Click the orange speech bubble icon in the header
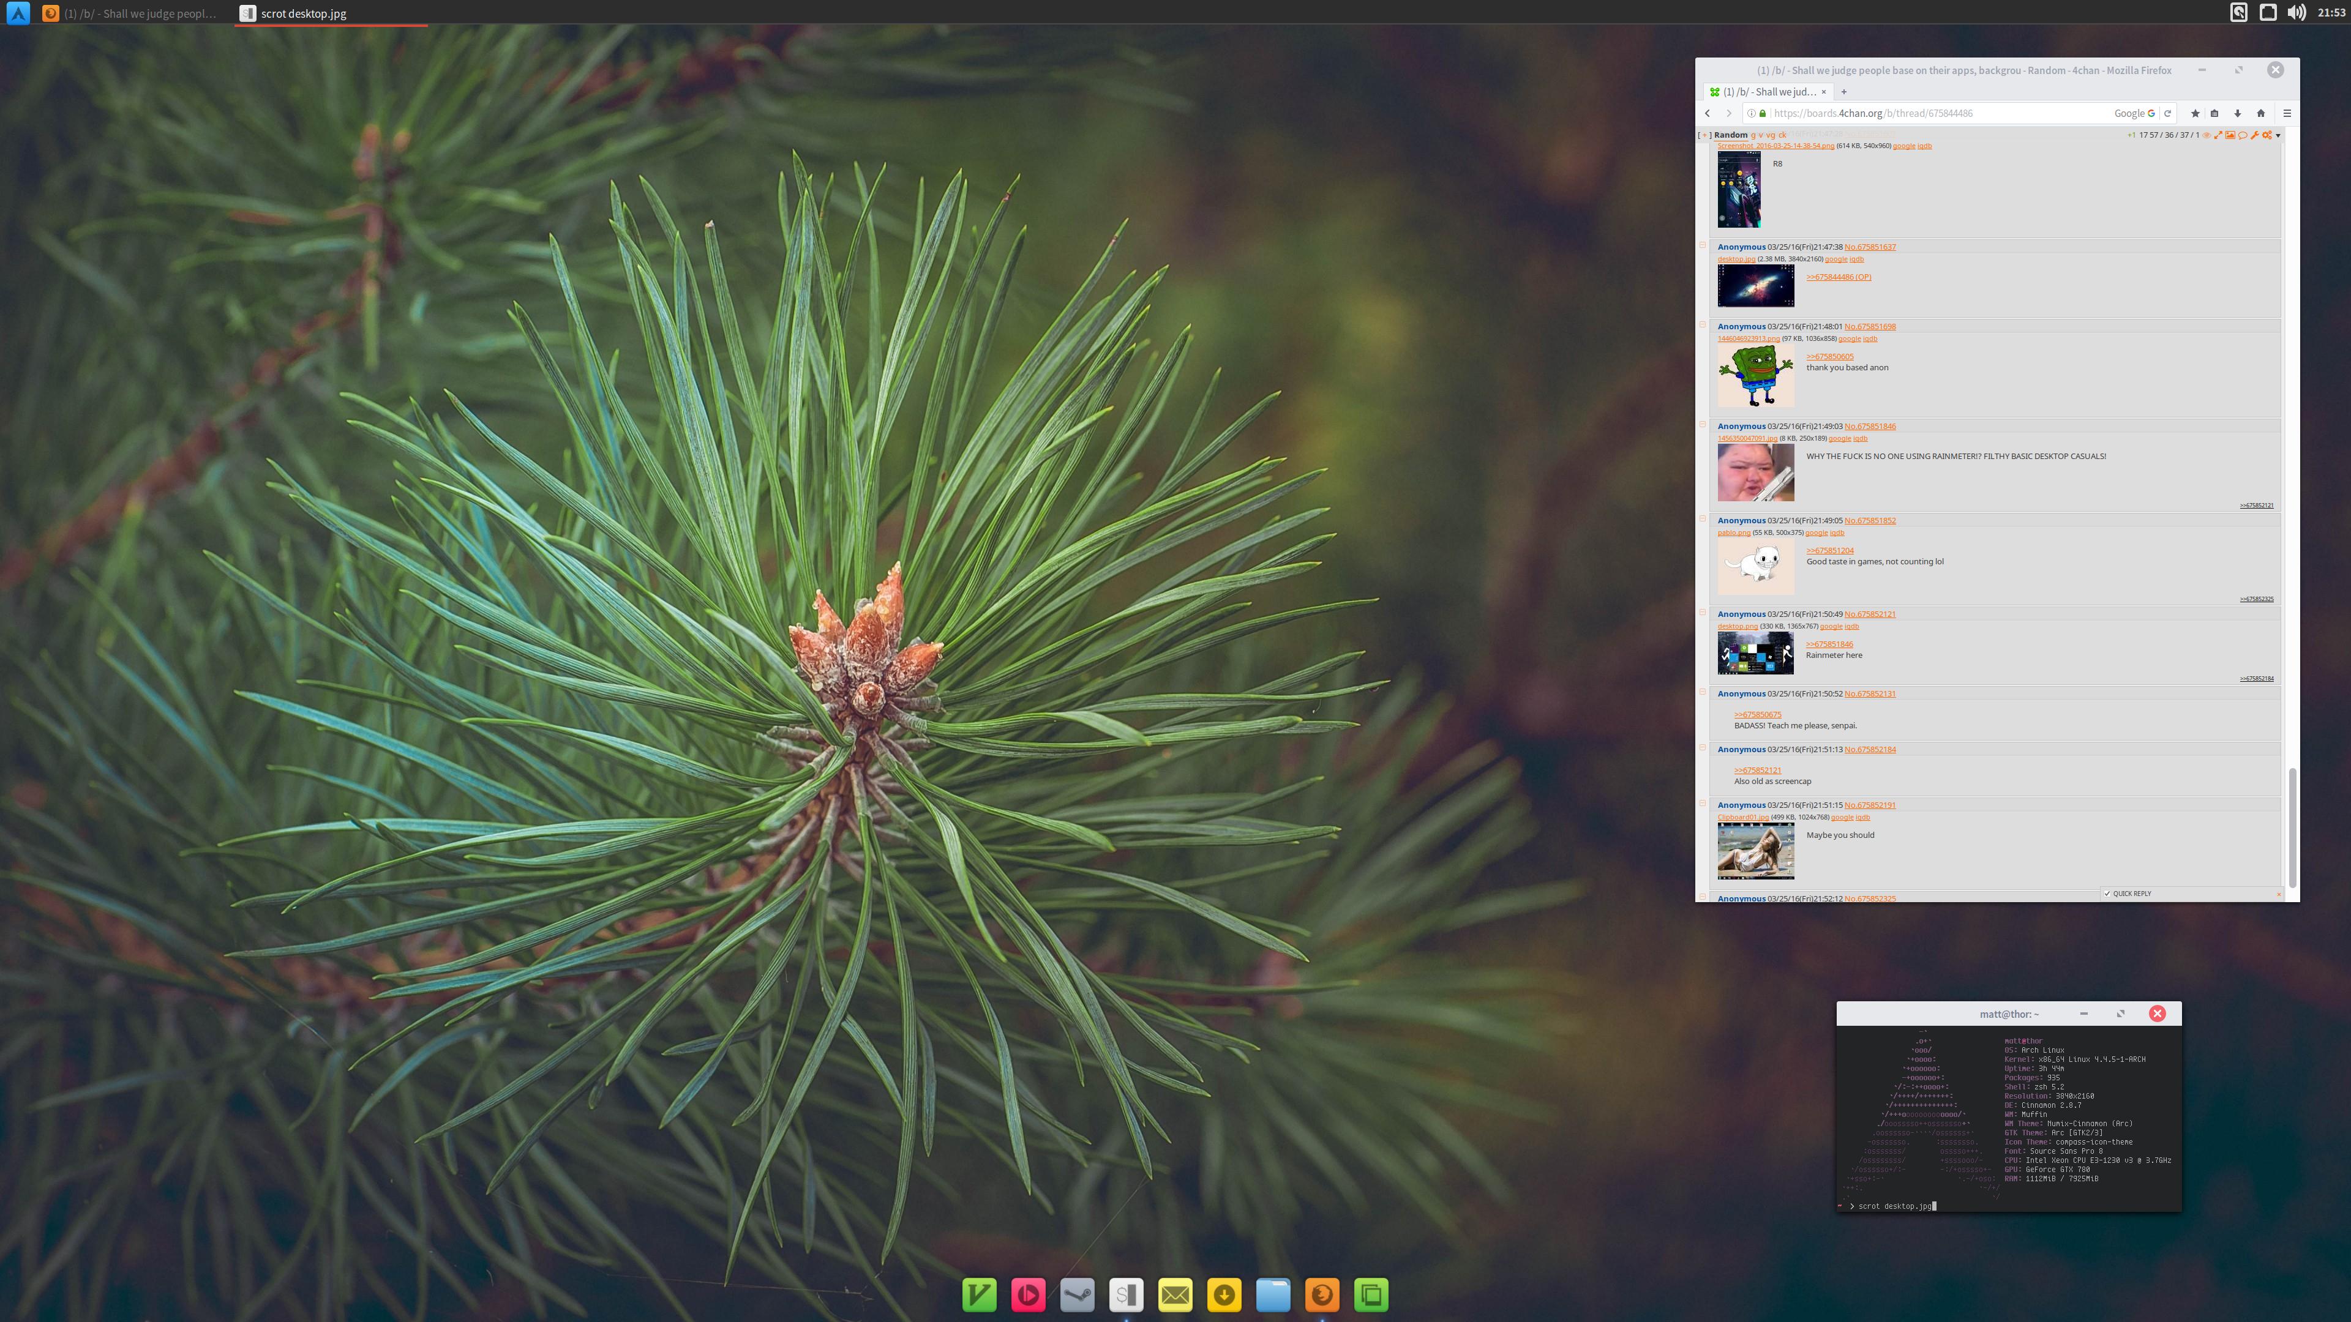Viewport: 2351px width, 1322px height. 2243,135
